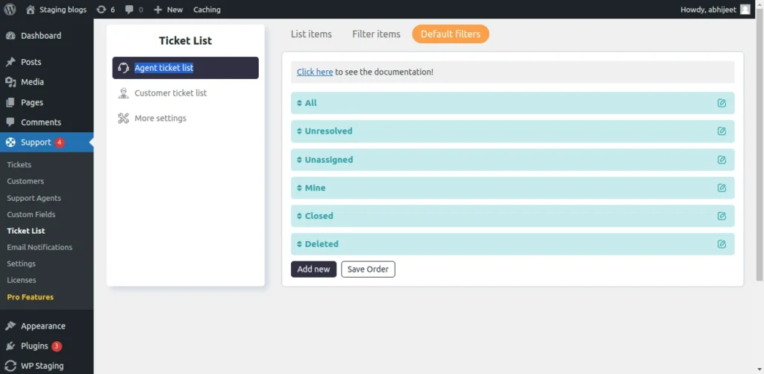Screen dimensions: 764x374
Task: Click the sort handle on Mine row
Action: pos(299,187)
